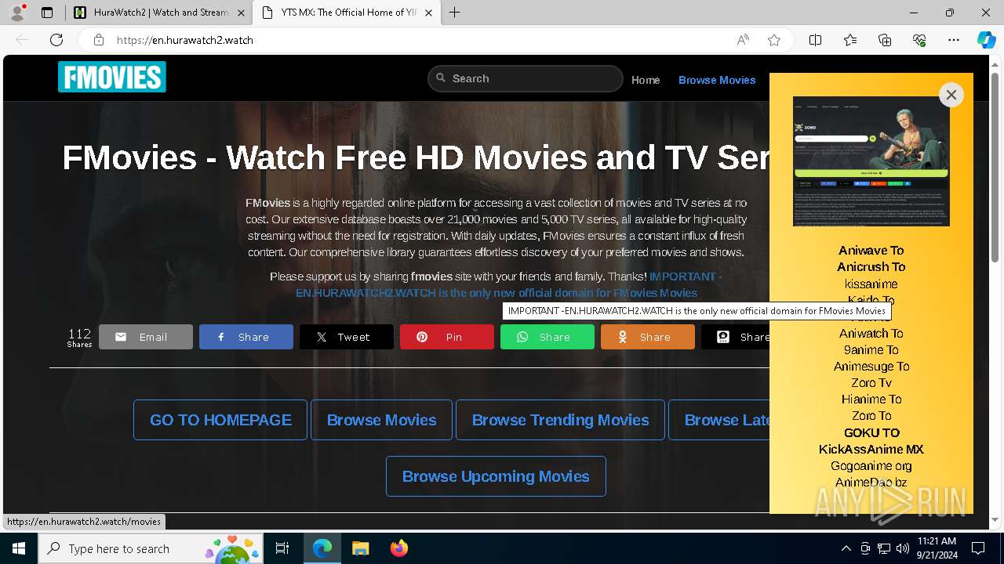1004x564 pixels.
Task: Open the Home nav link
Action: click(646, 80)
